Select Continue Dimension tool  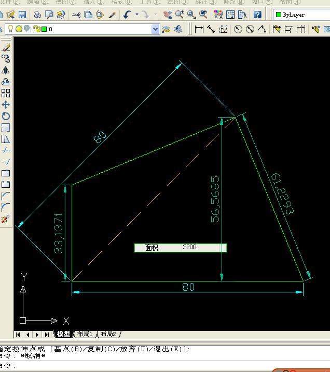pyautogui.click(x=301, y=29)
